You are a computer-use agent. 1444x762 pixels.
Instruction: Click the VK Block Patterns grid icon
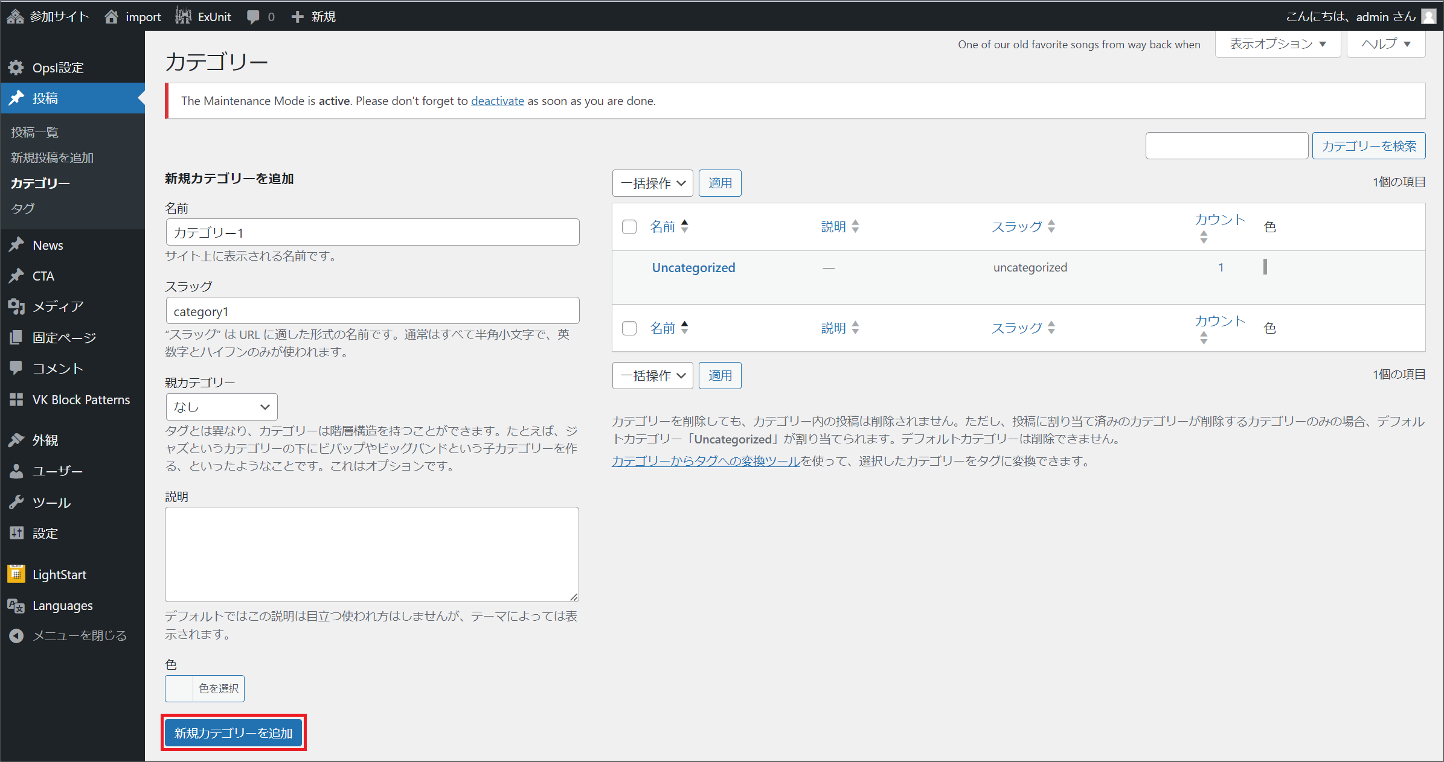[x=16, y=399]
